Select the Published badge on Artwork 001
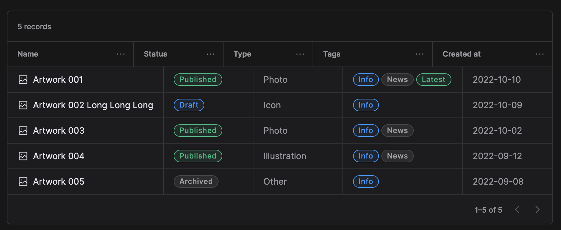The image size is (561, 230). [x=198, y=80]
